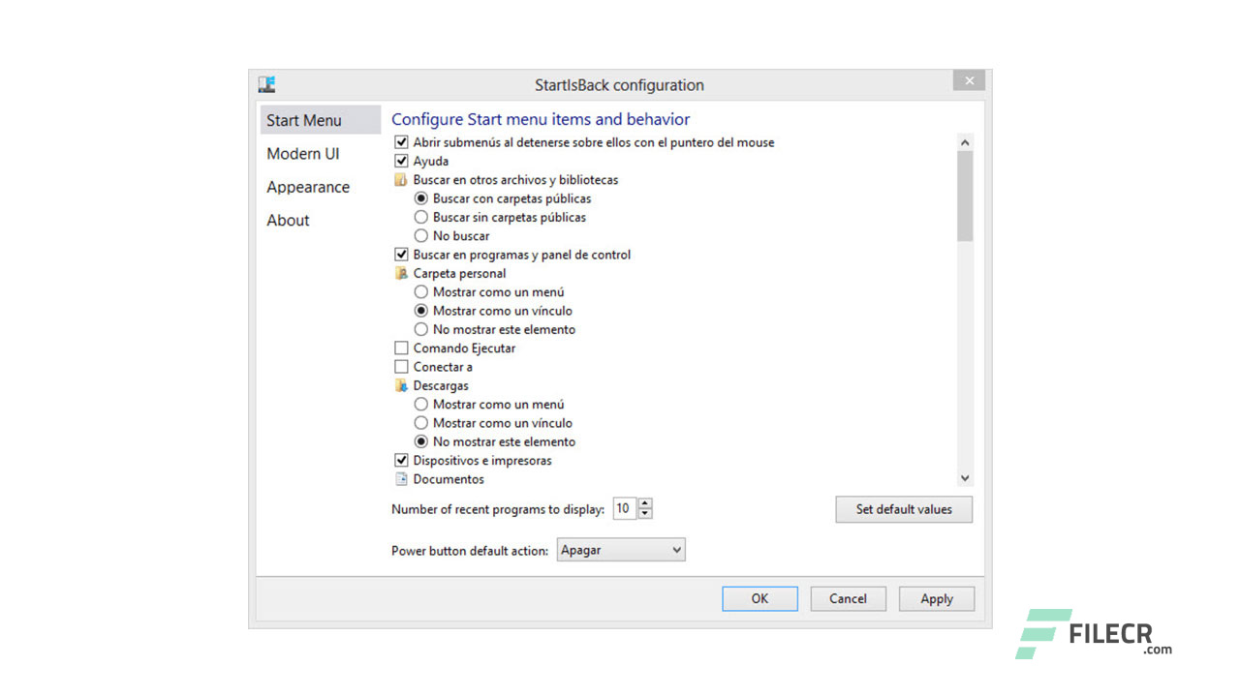Screen dimensions: 1240x697
Task: Click the StartIsBack app icon in title bar
Action: pos(267,84)
